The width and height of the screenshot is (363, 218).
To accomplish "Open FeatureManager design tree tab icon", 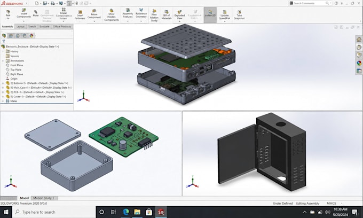I will 4,35.
